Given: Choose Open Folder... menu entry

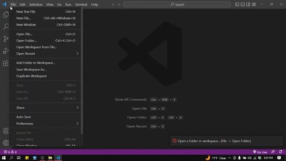Looking at the screenshot, I should click(x=46, y=41).
